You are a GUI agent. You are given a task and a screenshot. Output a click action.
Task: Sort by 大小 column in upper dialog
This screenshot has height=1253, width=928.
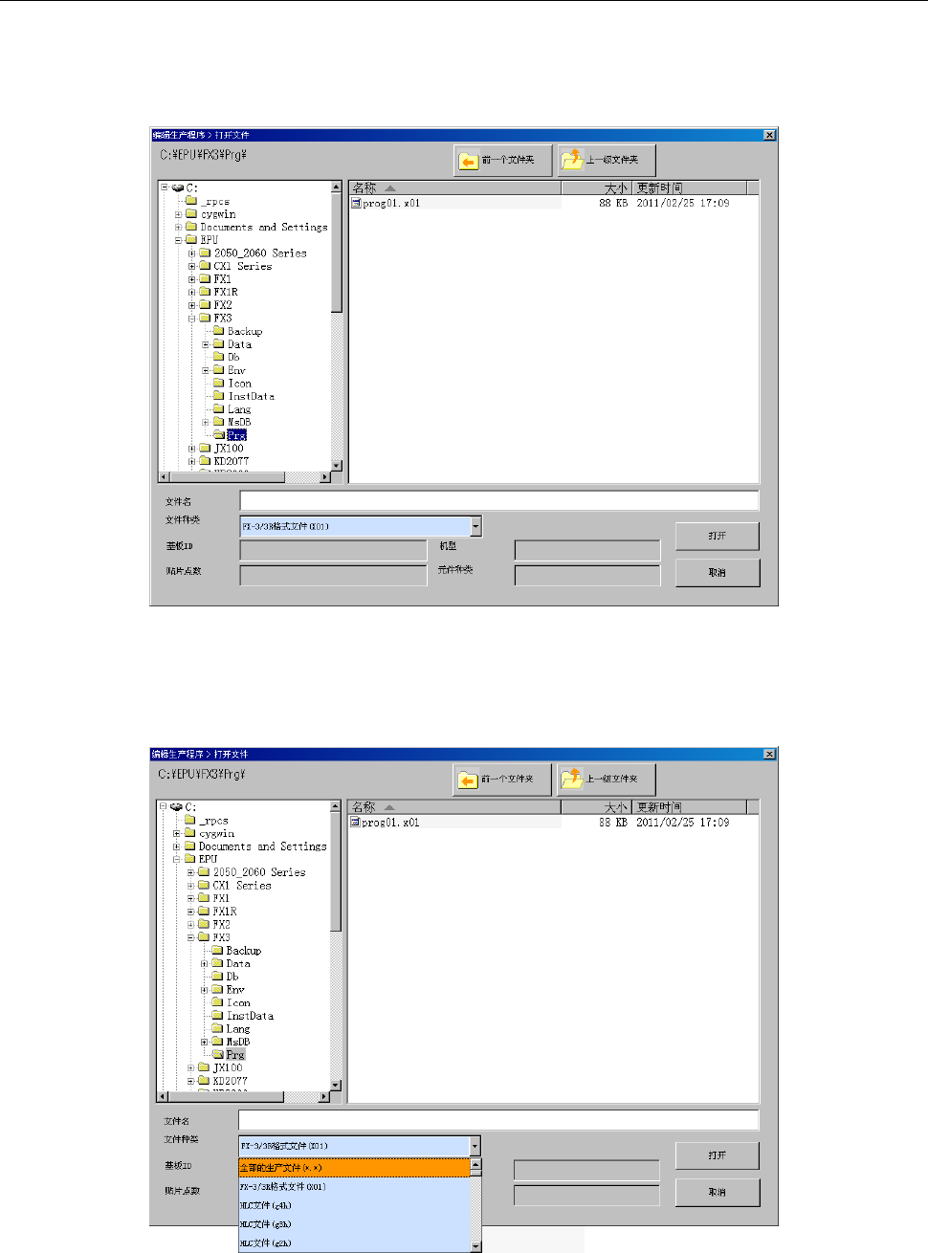pos(597,188)
